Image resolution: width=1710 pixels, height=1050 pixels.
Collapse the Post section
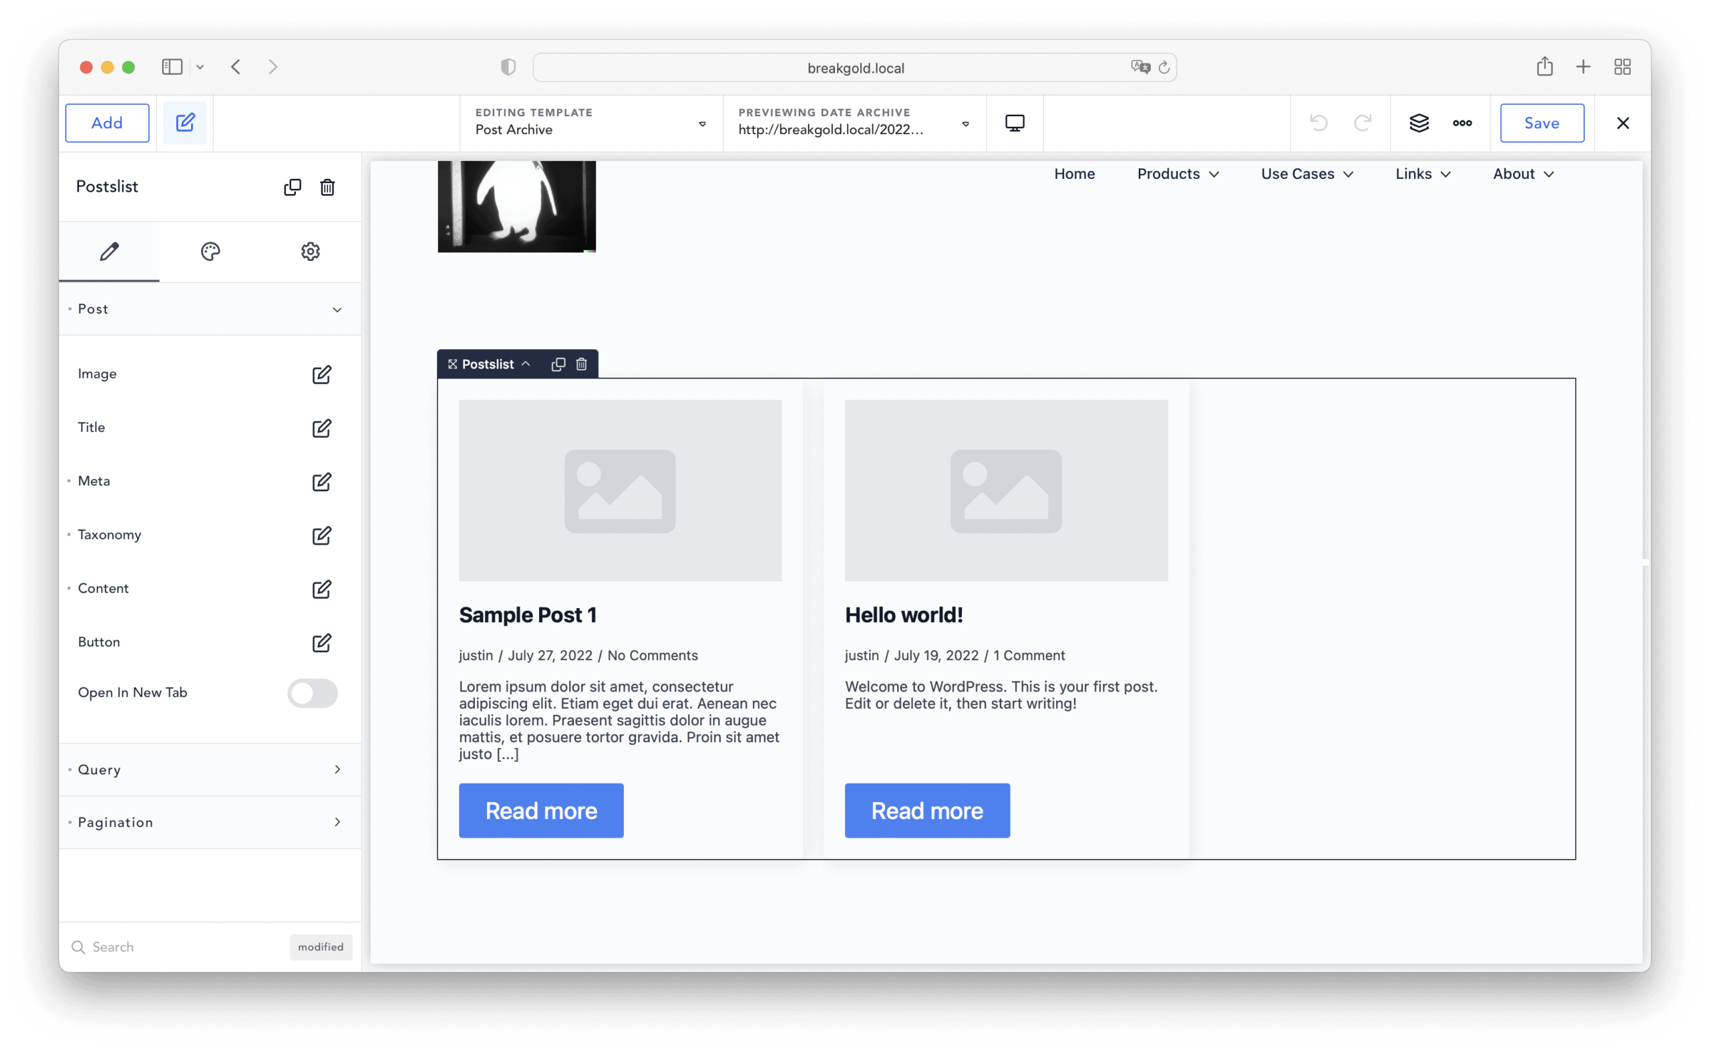(336, 310)
